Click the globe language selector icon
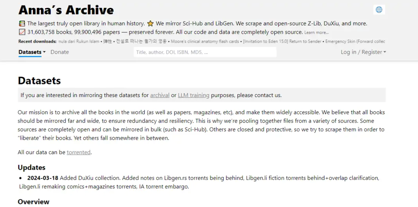Image resolution: width=418 pixels, height=207 pixels. (379, 10)
